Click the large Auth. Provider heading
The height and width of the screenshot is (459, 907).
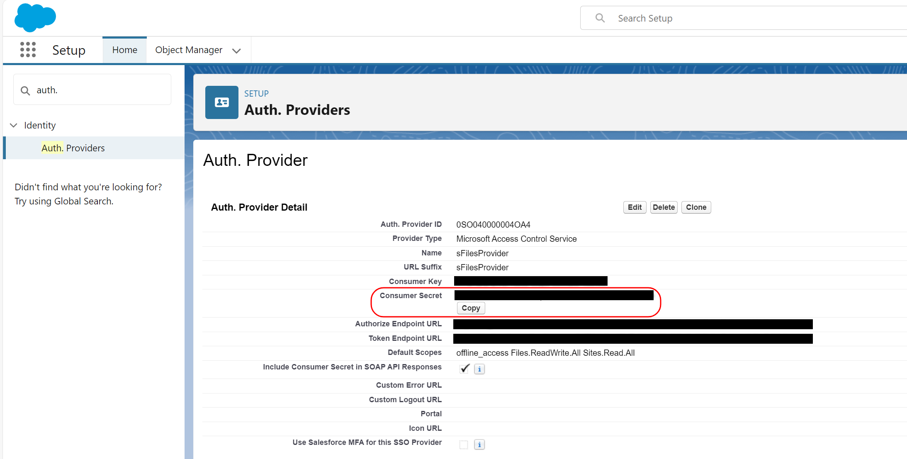(x=255, y=160)
